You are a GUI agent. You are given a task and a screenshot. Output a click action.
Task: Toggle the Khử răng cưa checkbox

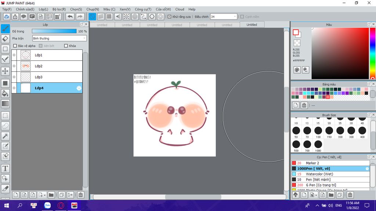(x=169, y=17)
